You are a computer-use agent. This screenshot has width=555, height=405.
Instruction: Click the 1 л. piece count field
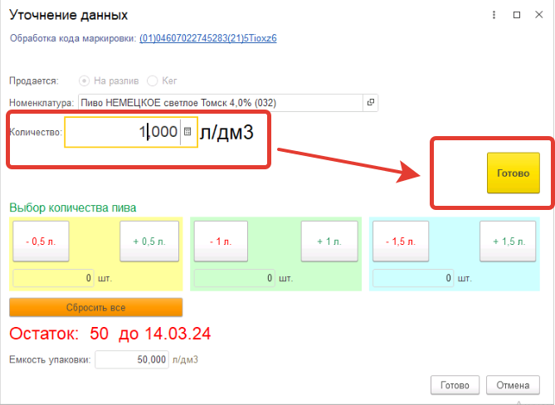click(234, 278)
